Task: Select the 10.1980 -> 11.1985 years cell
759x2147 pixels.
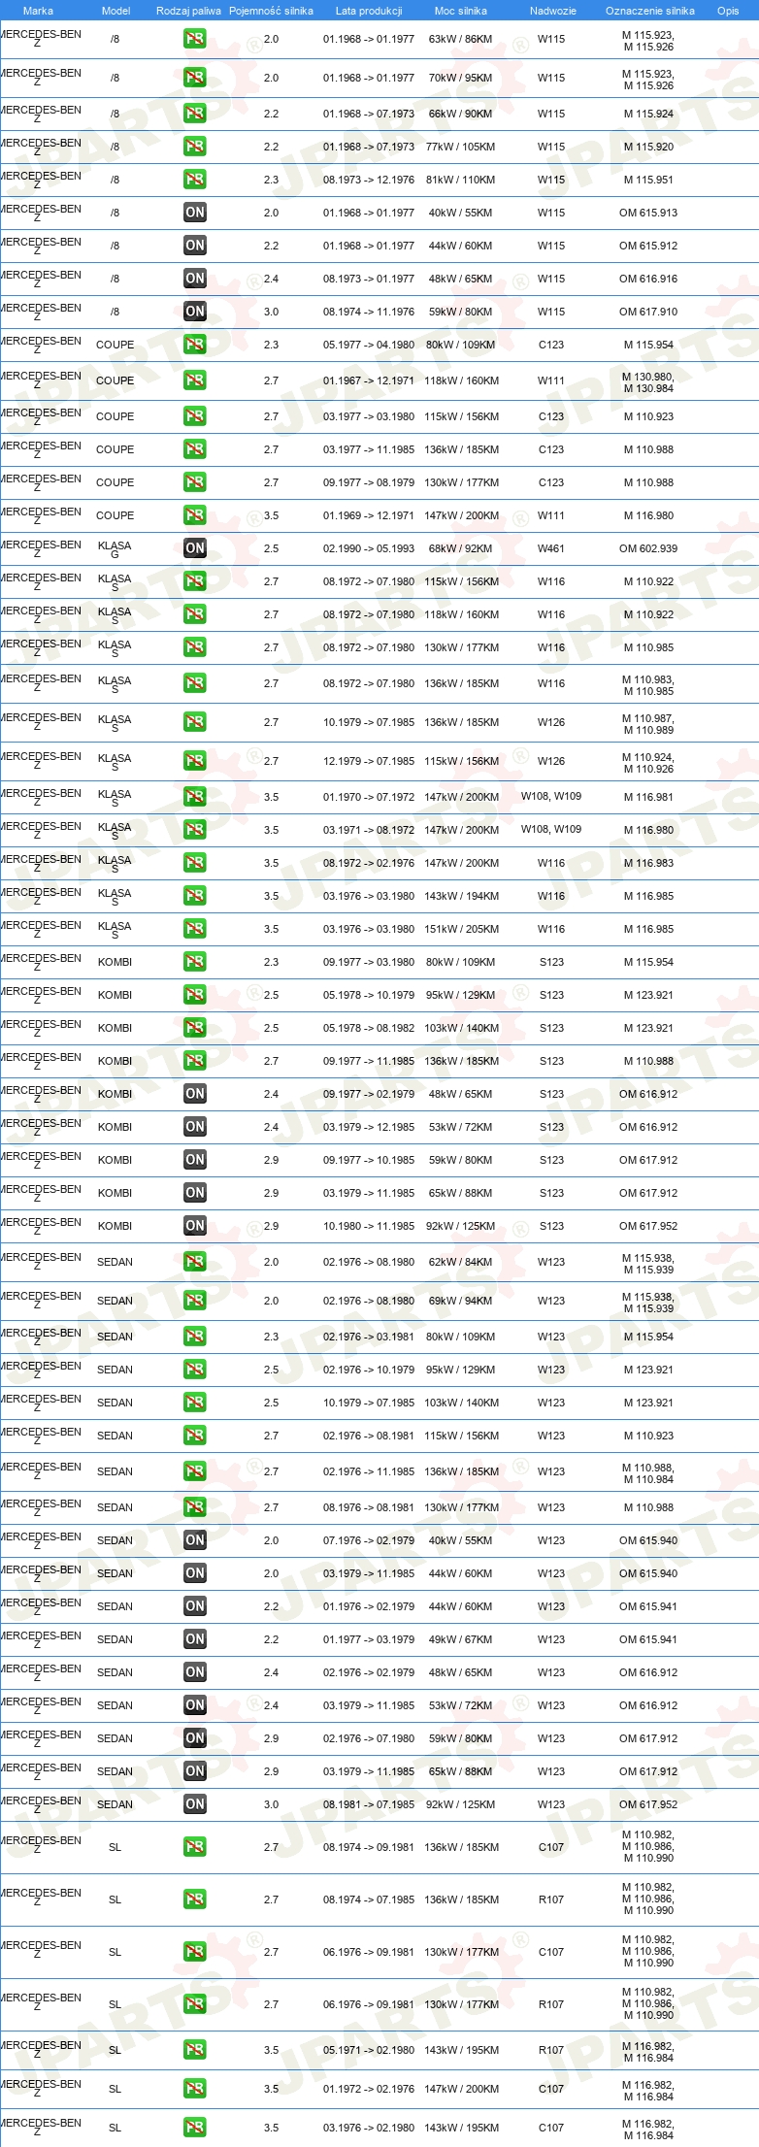Action: pos(369,1226)
